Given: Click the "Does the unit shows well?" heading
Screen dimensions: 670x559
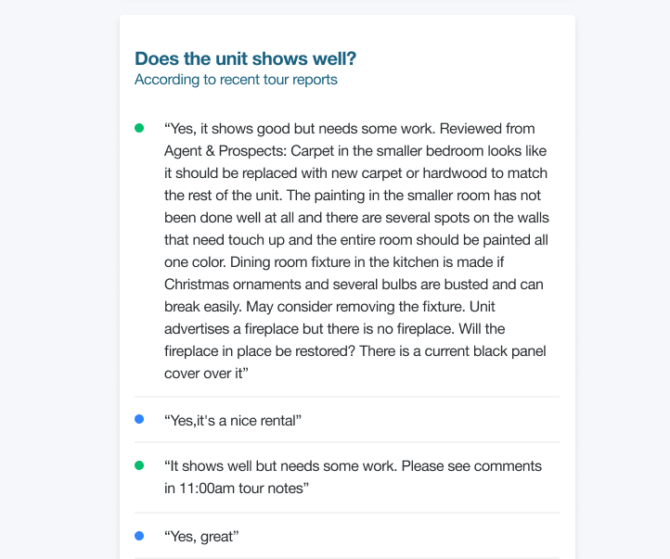Looking at the screenshot, I should [245, 59].
